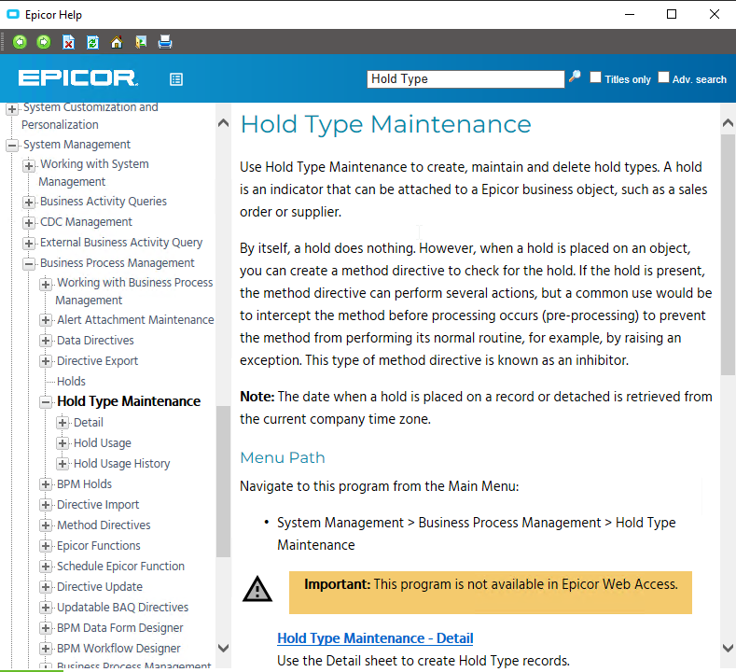
Task: Expand the BPM Holds node
Action: [x=46, y=484]
